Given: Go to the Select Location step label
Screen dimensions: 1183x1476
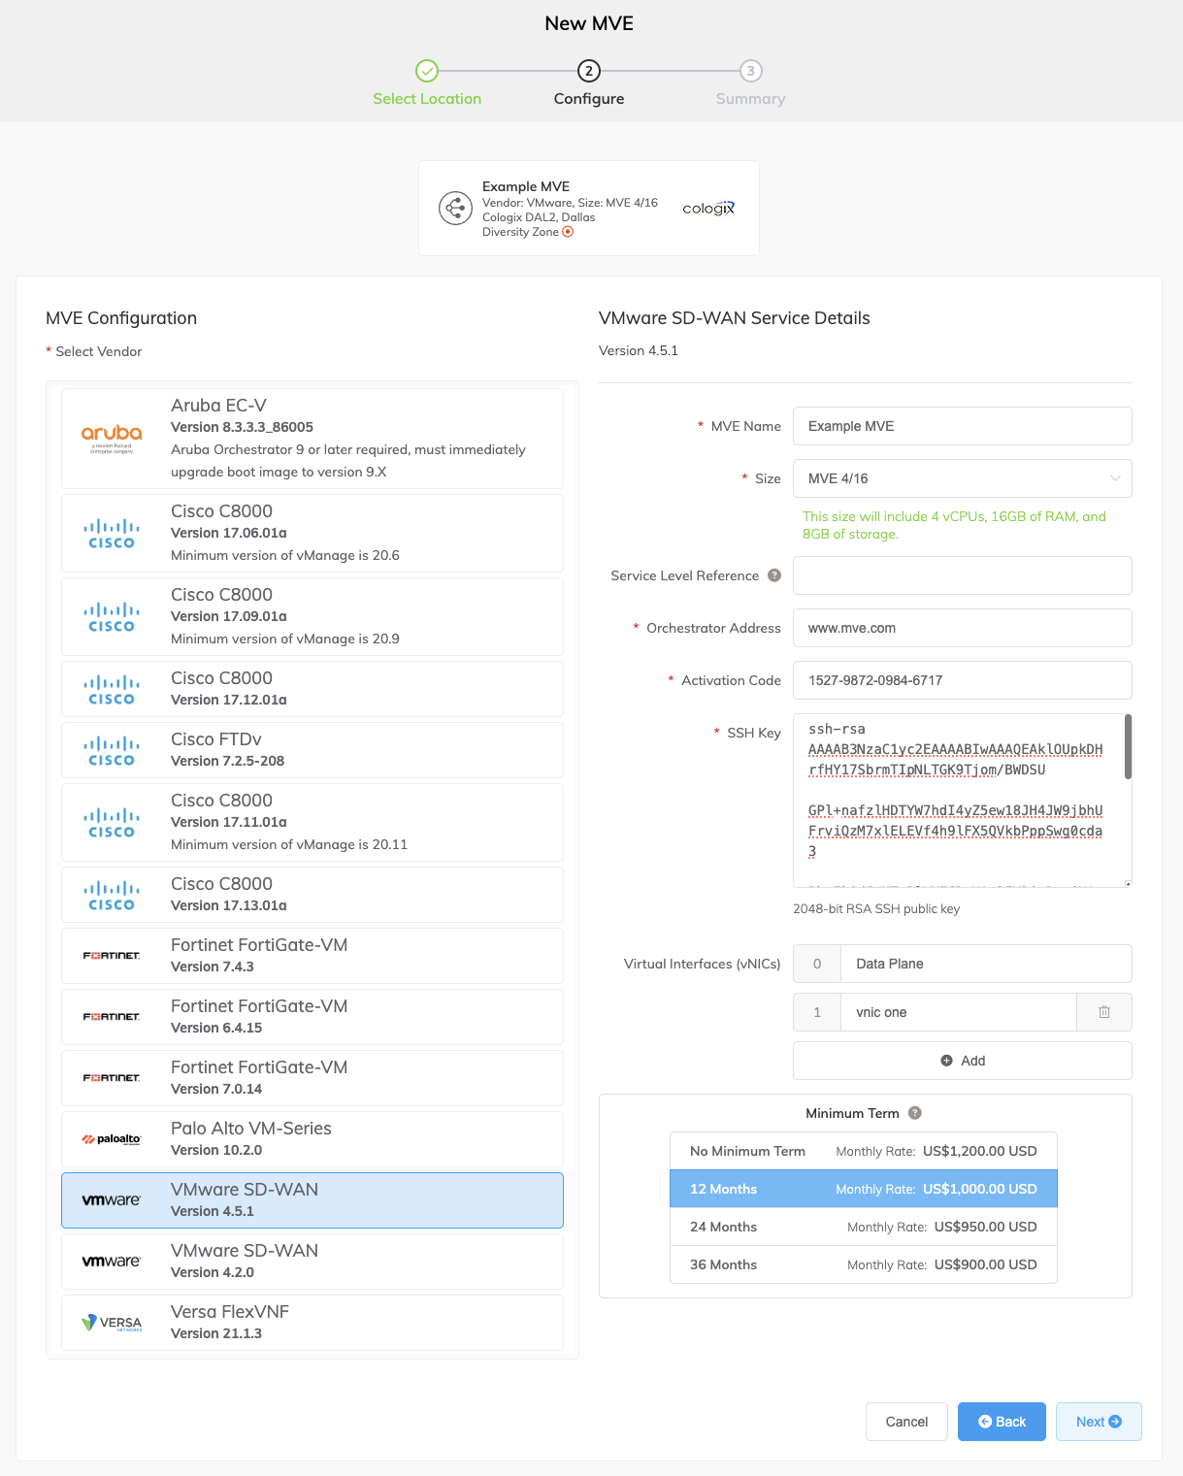Looking at the screenshot, I should (x=427, y=99).
